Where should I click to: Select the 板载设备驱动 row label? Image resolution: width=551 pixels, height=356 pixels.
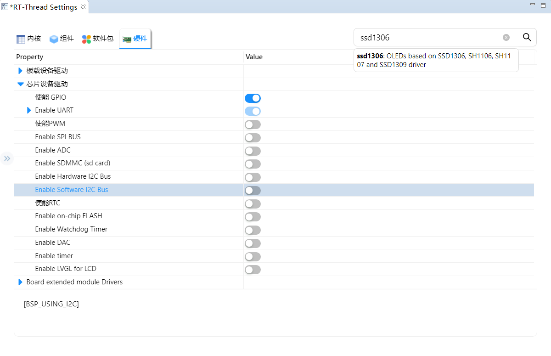pos(47,71)
